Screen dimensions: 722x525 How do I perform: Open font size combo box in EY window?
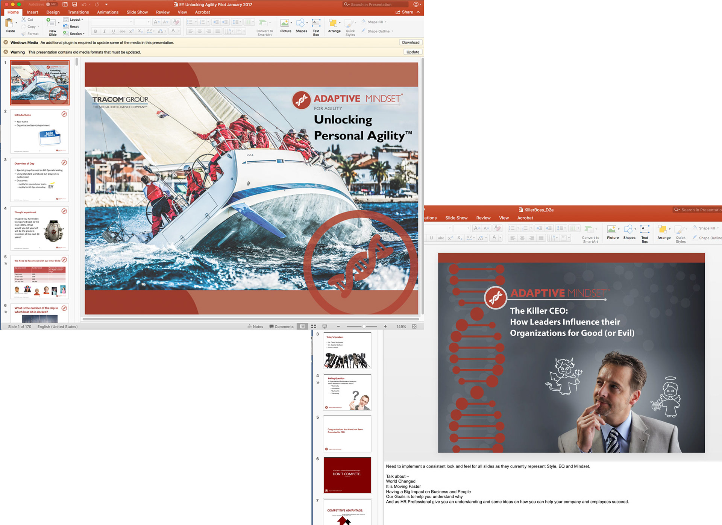142,22
